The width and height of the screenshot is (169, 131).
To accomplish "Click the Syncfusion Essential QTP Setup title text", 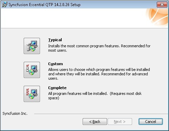I will click(x=44, y=5).
